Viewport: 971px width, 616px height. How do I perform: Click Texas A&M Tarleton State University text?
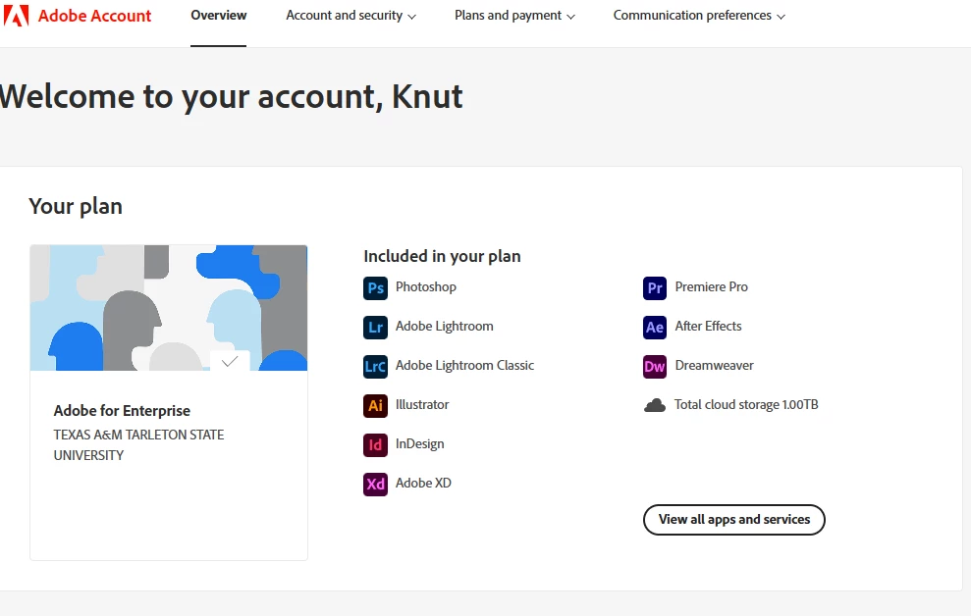pyautogui.click(x=138, y=444)
